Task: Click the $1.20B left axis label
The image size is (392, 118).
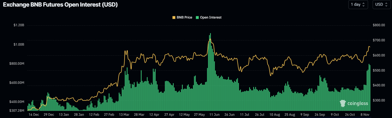Action: [19, 25]
